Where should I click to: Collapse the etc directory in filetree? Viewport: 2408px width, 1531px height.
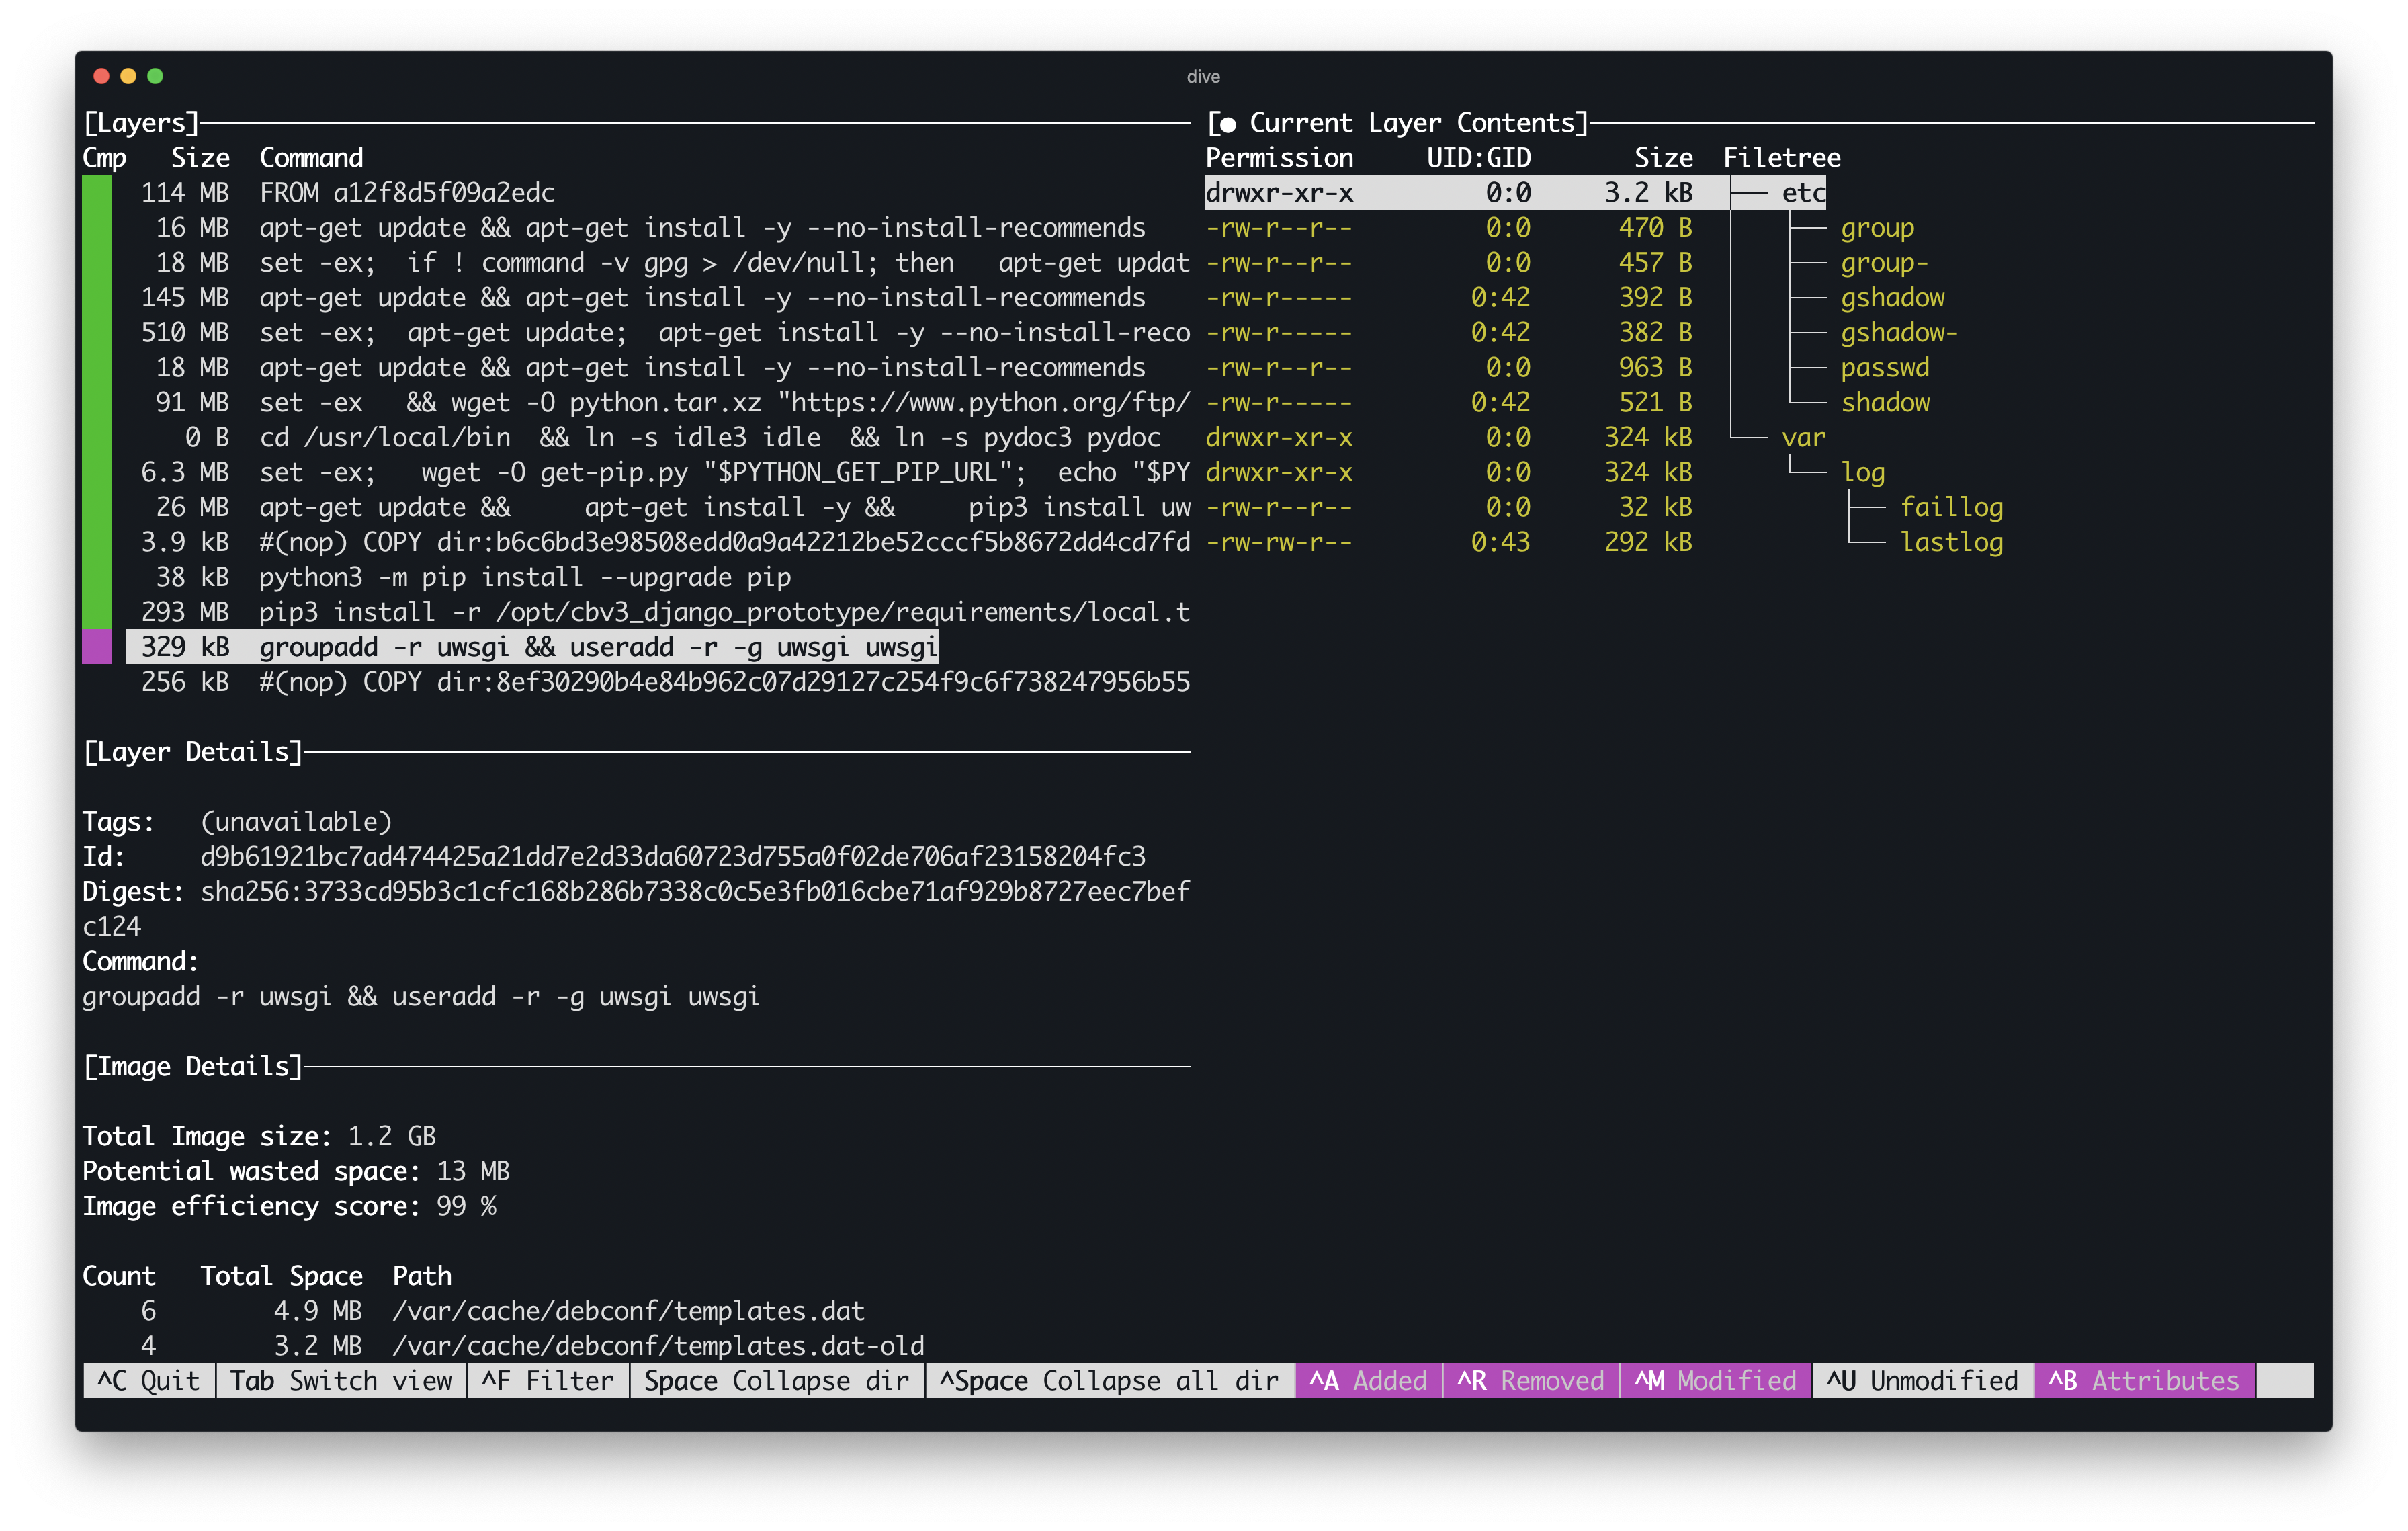tap(1803, 192)
